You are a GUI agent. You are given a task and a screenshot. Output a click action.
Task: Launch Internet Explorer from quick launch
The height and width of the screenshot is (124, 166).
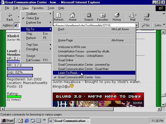(x=27, y=121)
